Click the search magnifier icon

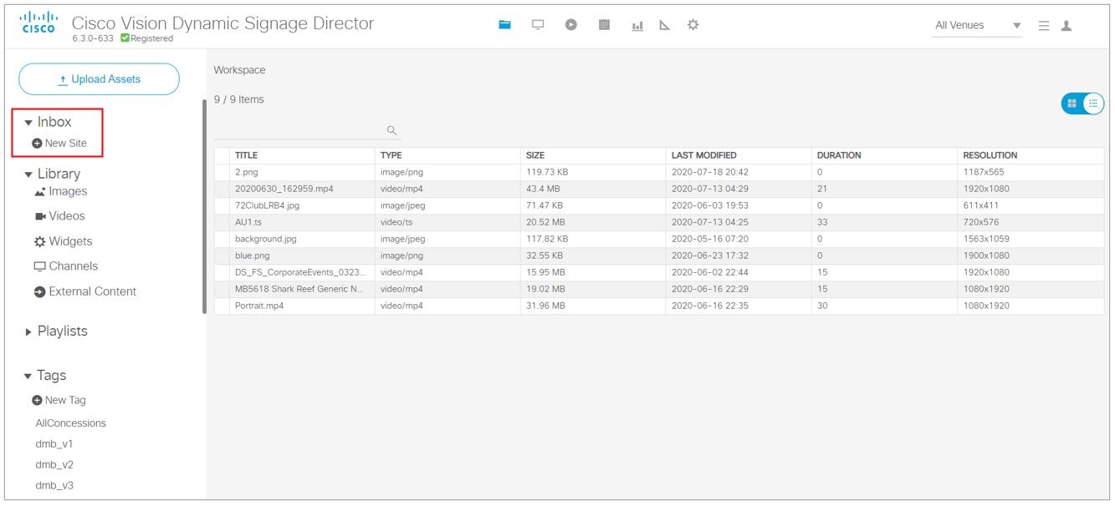391,130
